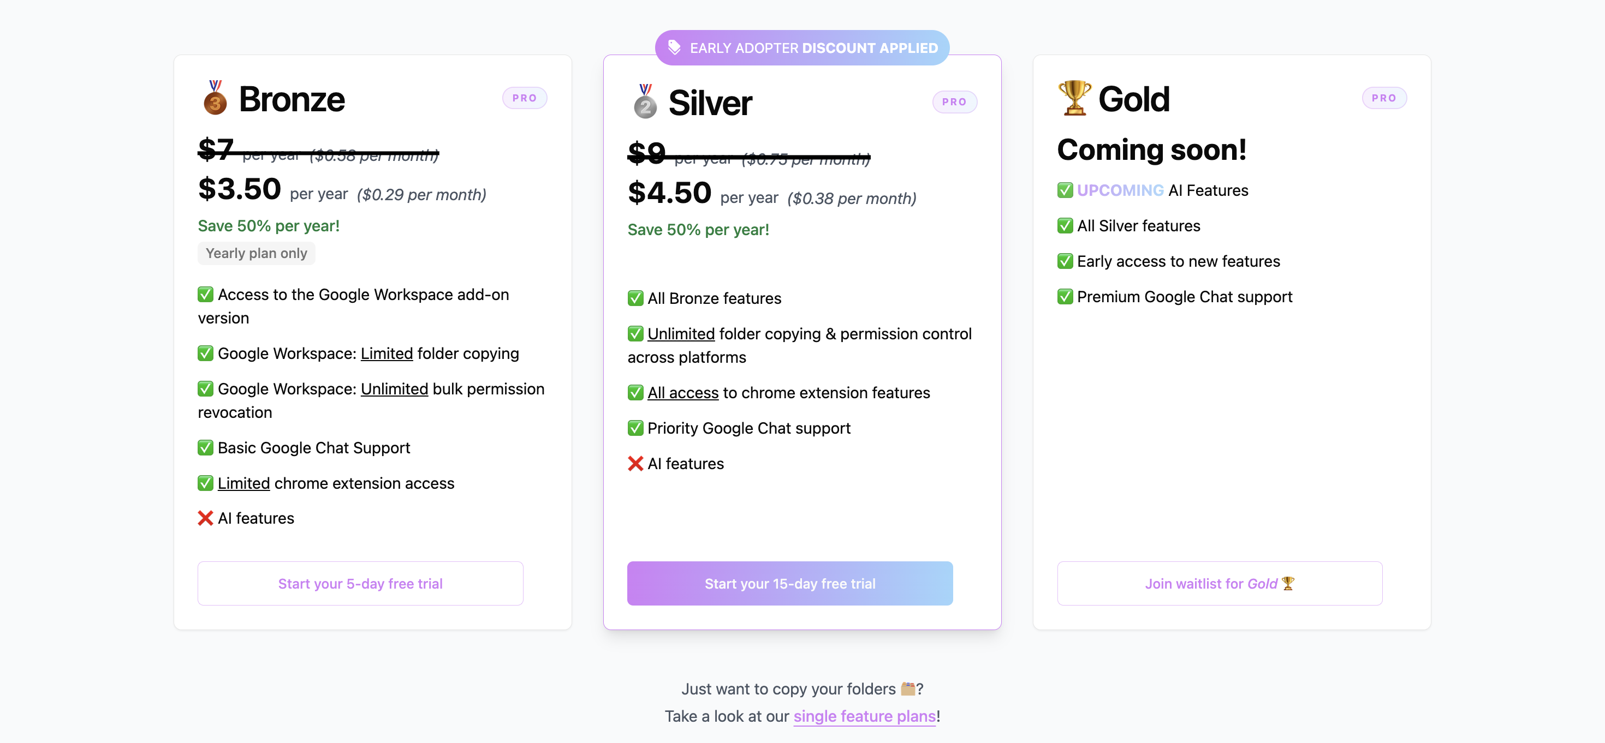Click the PRO badge on the Gold card
This screenshot has width=1605, height=743.
pyautogui.click(x=1384, y=98)
